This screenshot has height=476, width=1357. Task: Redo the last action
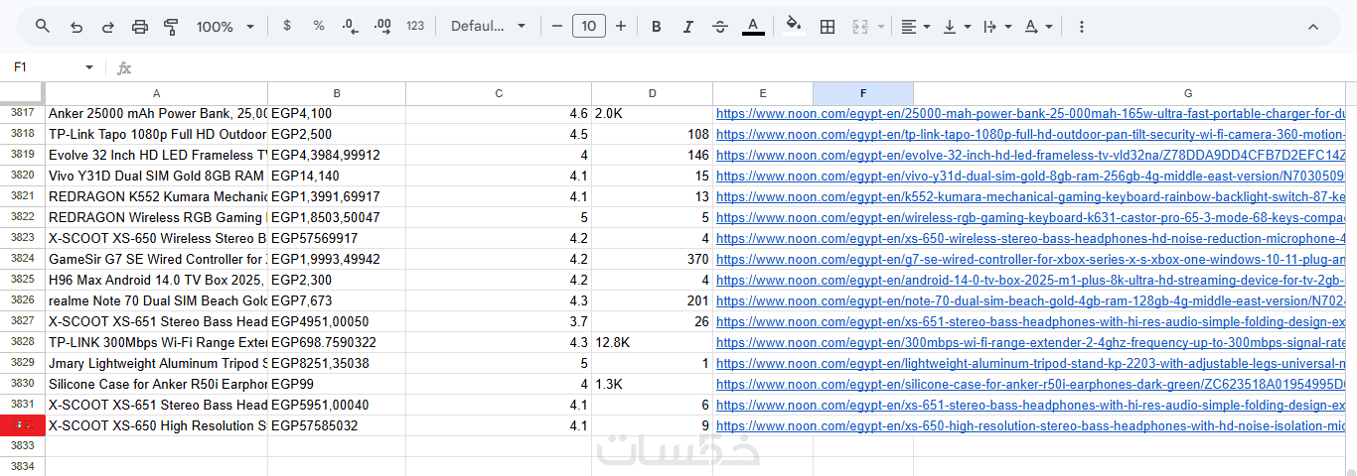click(108, 27)
